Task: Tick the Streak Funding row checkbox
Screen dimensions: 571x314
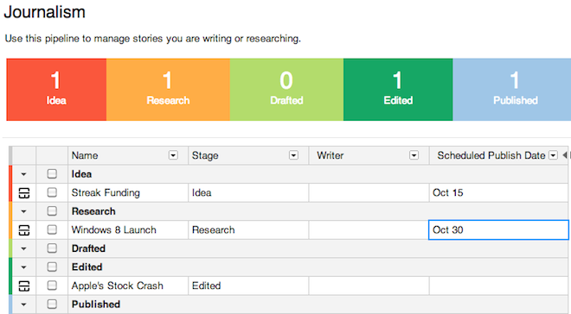Action: pyautogui.click(x=52, y=192)
